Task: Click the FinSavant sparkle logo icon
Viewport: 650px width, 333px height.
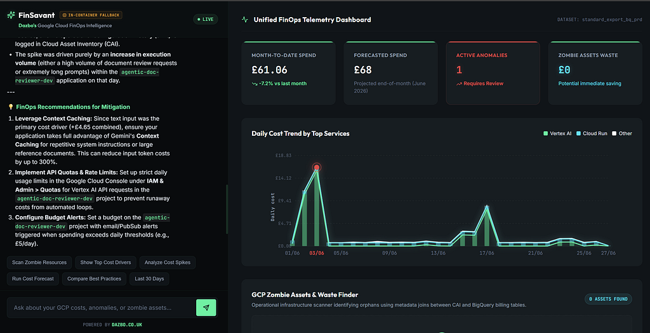Action: (x=11, y=15)
